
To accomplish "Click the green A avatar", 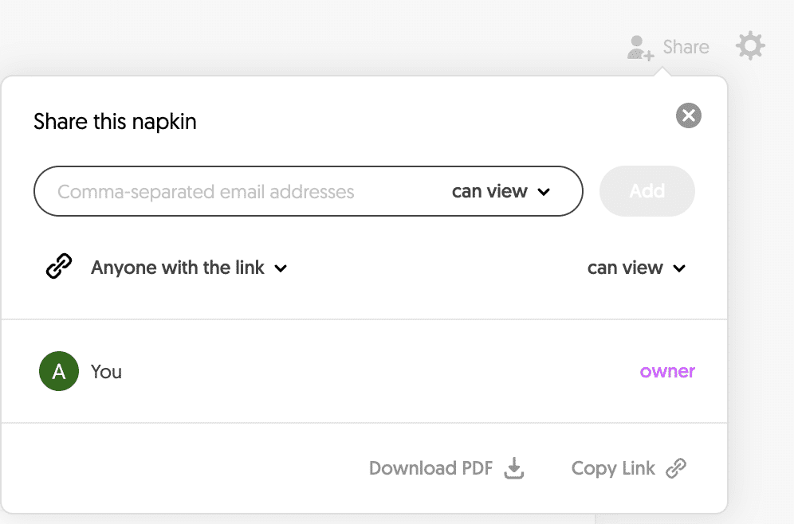I will tap(59, 371).
